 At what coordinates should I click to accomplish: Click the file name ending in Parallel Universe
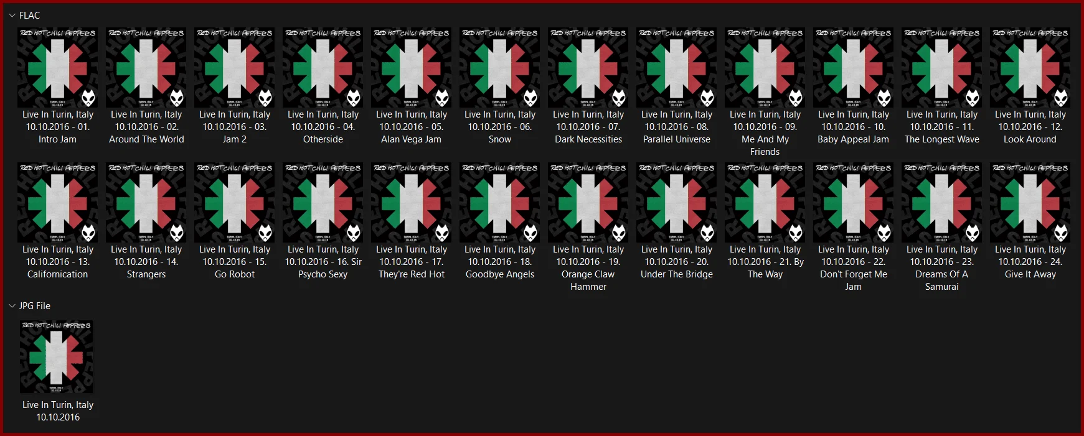[x=677, y=127]
